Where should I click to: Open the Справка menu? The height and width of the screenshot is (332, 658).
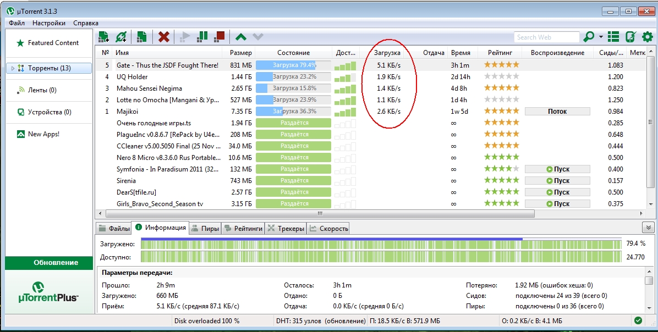86,23
